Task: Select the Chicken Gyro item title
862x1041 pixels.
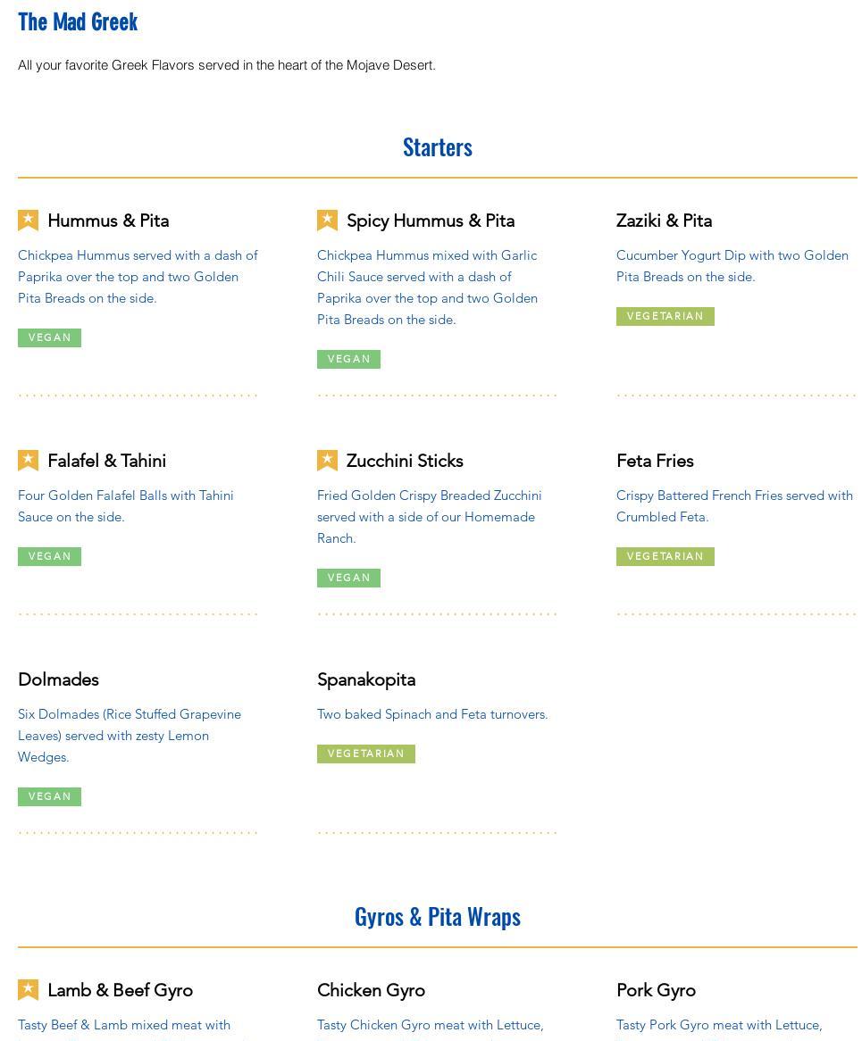Action: pos(372,990)
